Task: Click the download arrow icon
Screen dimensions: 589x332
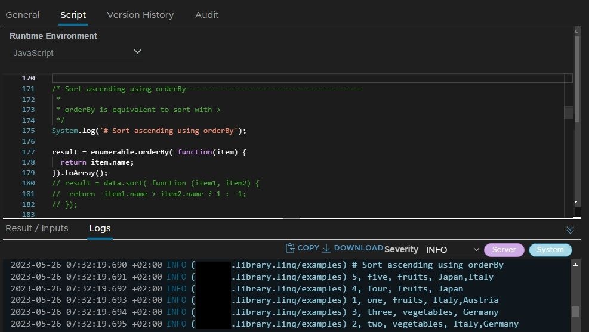Action: point(326,248)
